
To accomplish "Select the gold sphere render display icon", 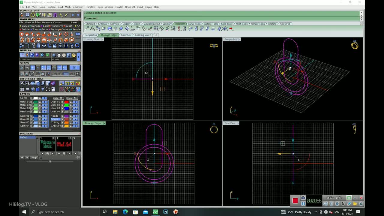I will tap(74, 55).
